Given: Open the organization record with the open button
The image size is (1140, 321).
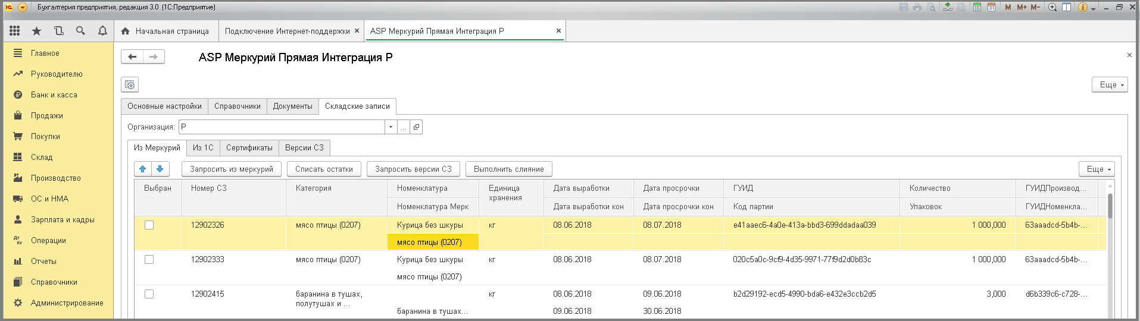Looking at the screenshot, I should 416,127.
